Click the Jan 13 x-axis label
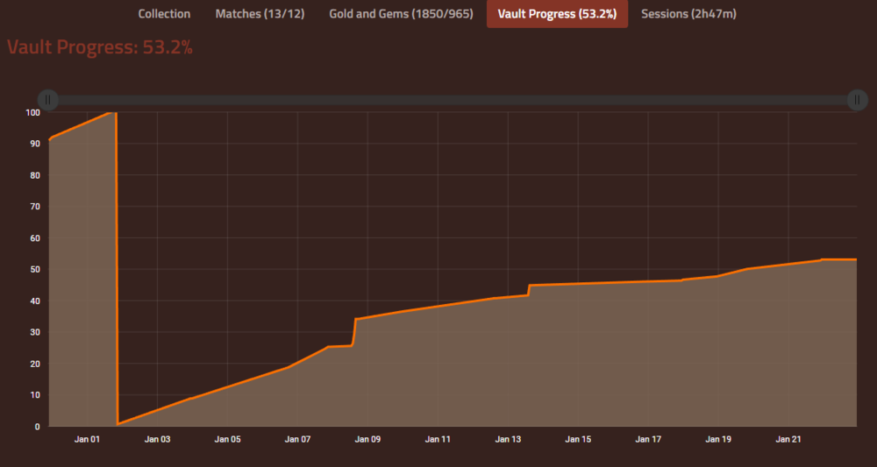 tap(508, 439)
